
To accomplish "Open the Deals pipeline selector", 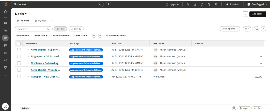I will [x=230, y=29].
